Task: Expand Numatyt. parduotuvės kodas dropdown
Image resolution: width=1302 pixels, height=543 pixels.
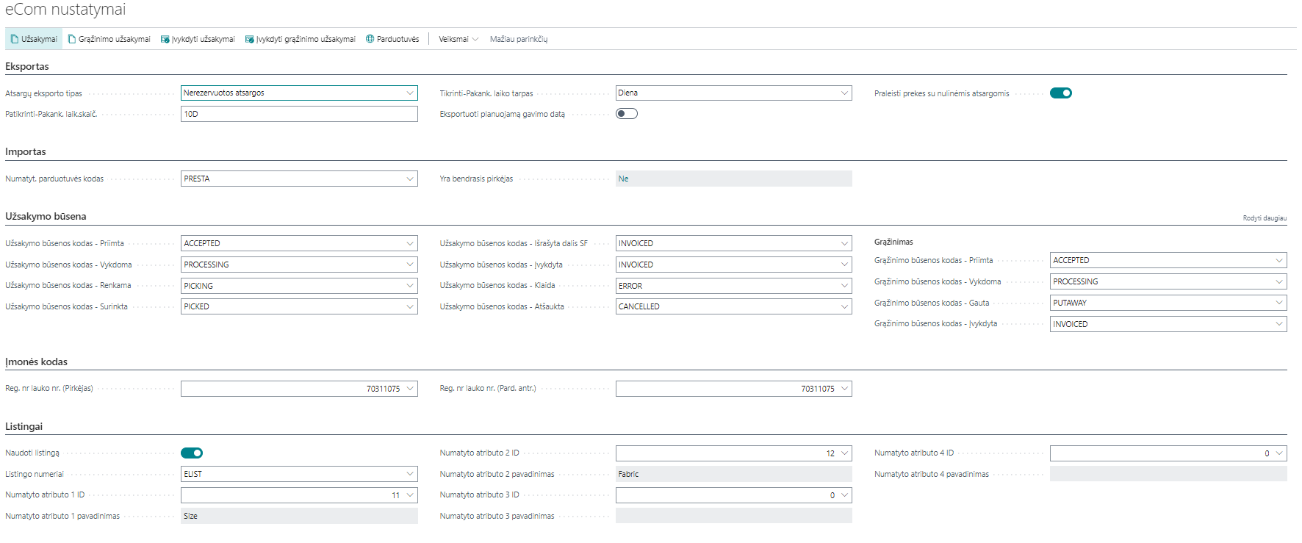Action: [409, 179]
